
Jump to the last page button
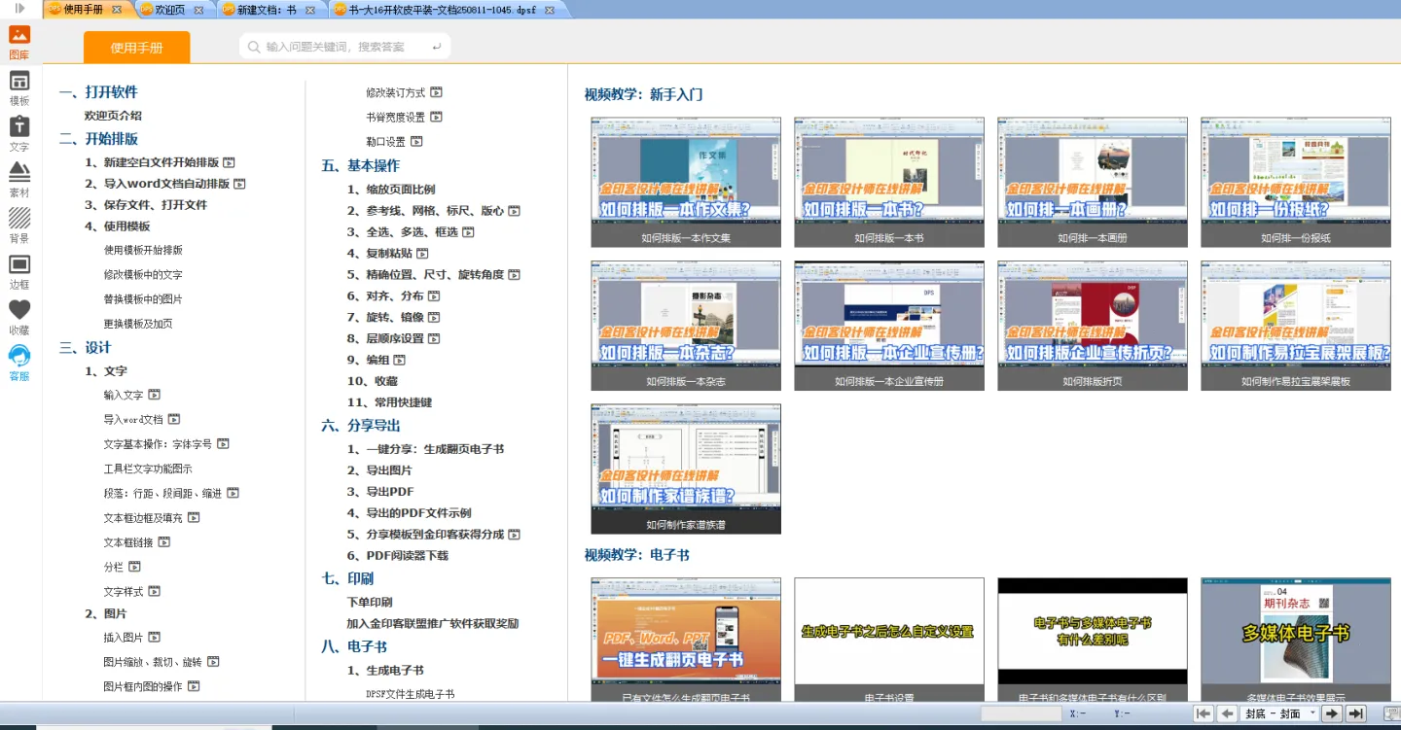click(1355, 713)
